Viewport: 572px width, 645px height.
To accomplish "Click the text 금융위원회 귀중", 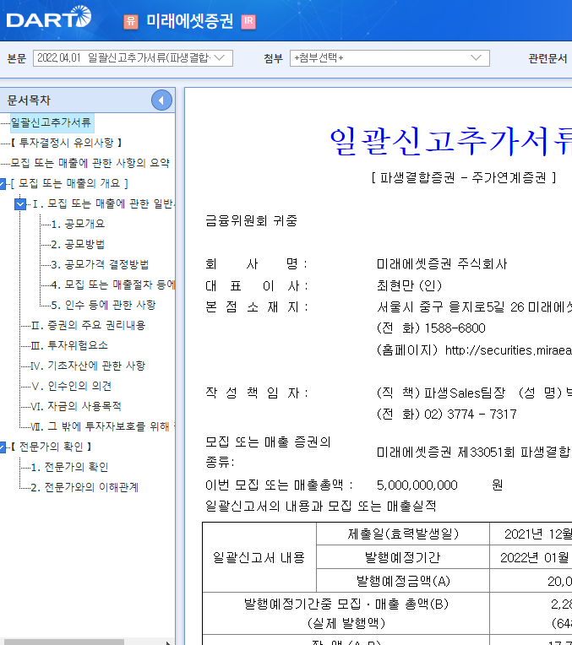I will tap(251, 221).
